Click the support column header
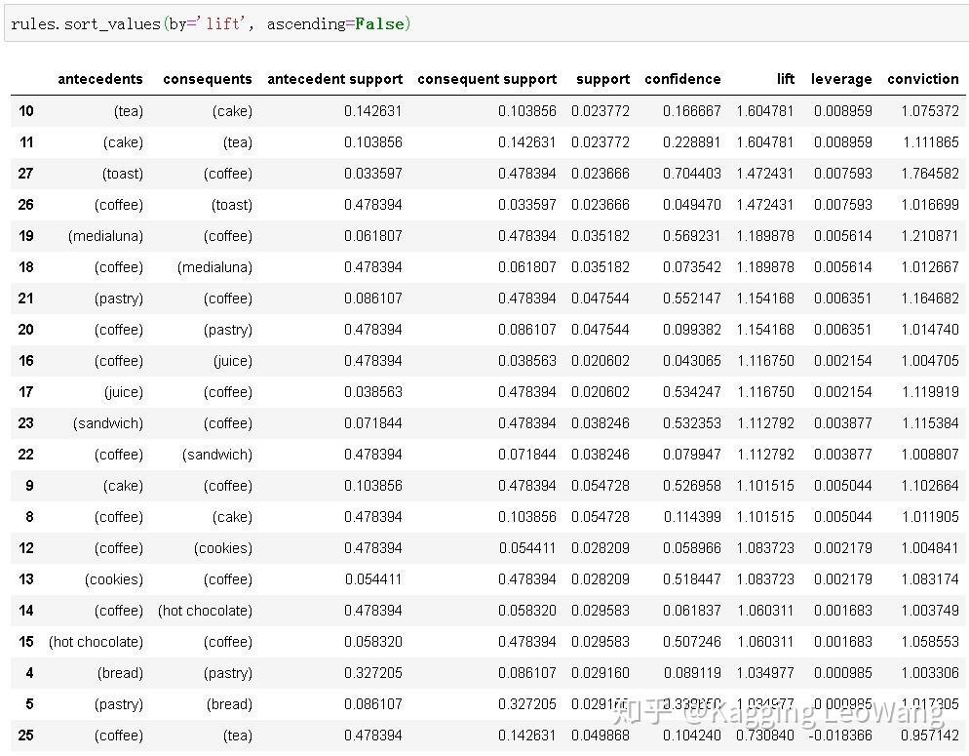The width and height of the screenshot is (969, 756). point(602,79)
